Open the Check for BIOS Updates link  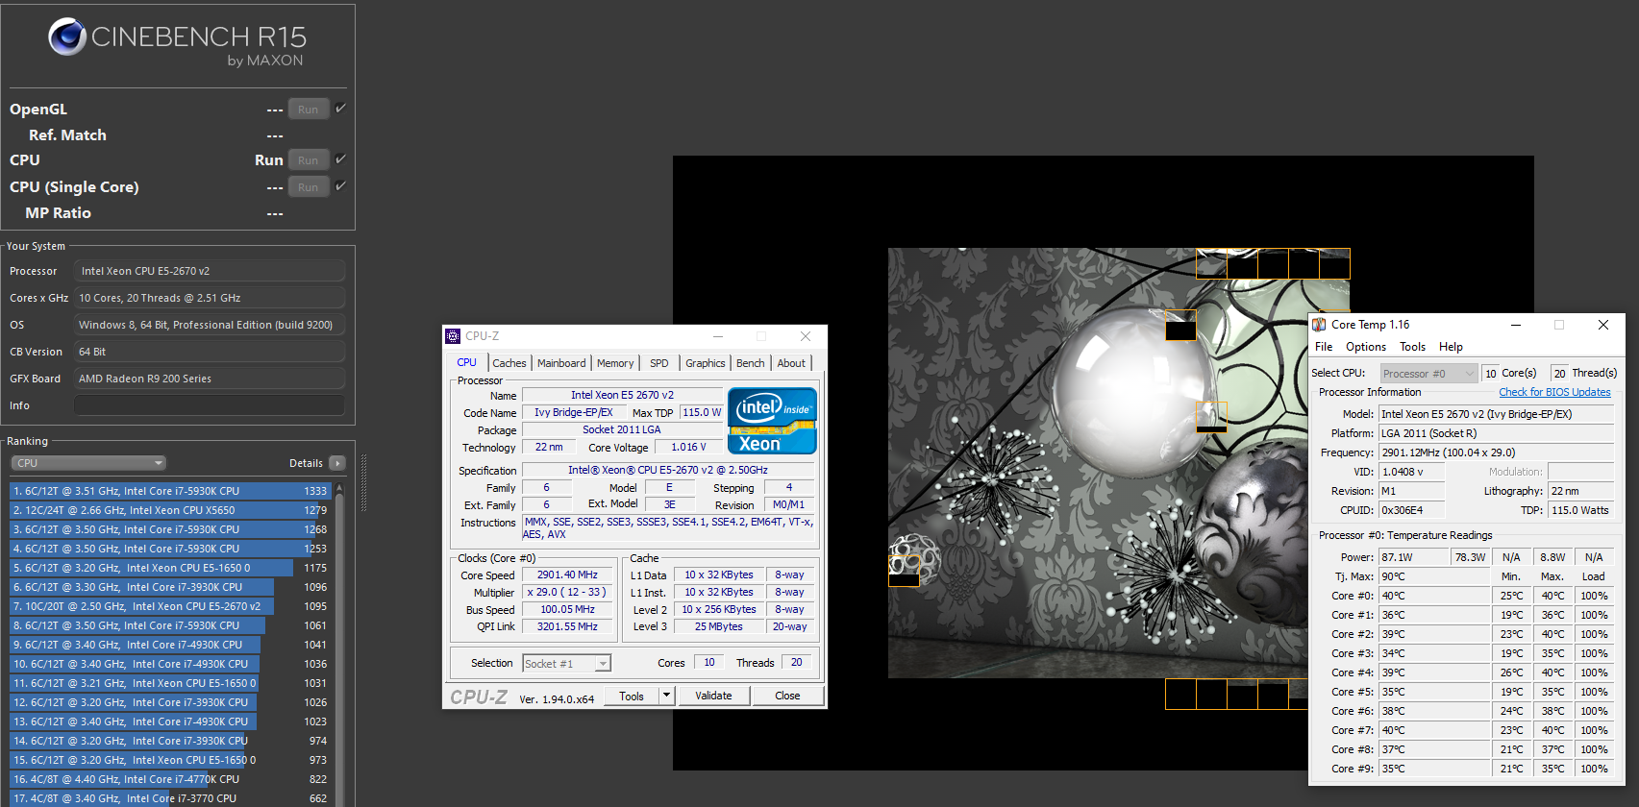[x=1554, y=392]
